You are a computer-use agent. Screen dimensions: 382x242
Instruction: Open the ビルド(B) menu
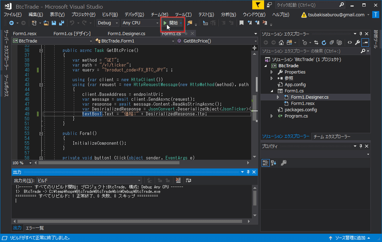pos(110,15)
